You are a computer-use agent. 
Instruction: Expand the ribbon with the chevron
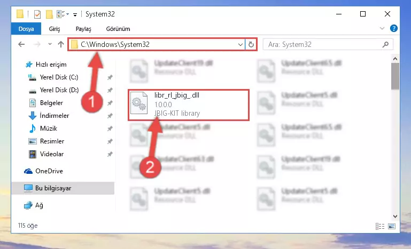[x=382, y=28]
